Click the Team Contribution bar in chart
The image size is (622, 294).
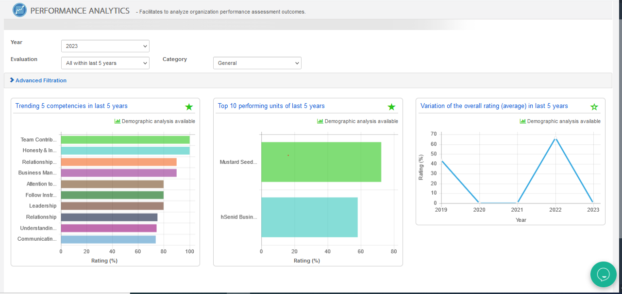click(125, 139)
